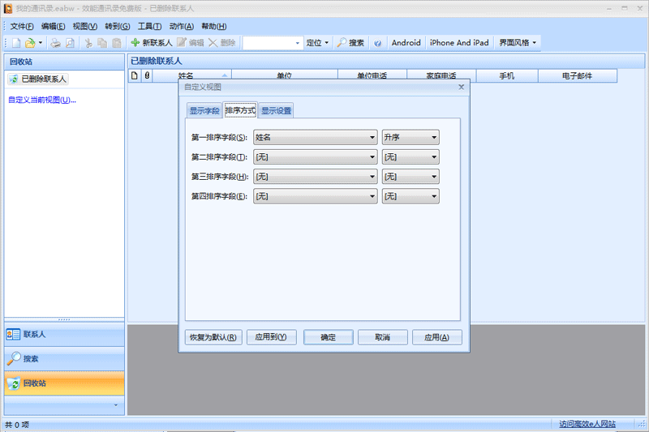
Task: Click the paste toolbar icon
Action: 117,43
